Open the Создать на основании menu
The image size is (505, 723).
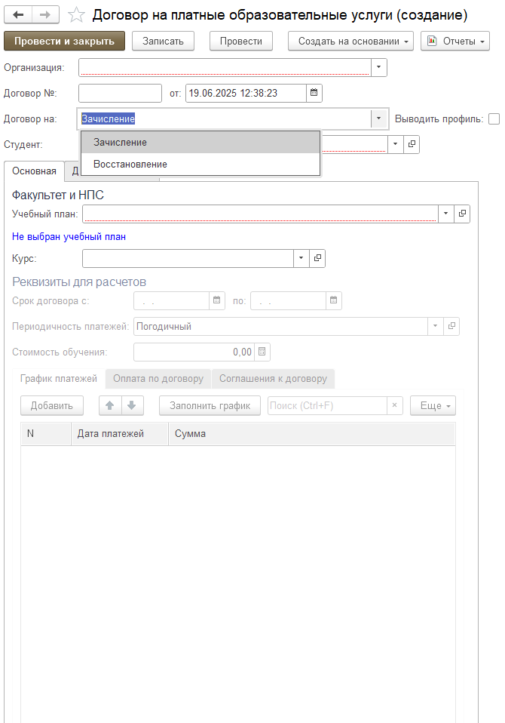[x=350, y=41]
